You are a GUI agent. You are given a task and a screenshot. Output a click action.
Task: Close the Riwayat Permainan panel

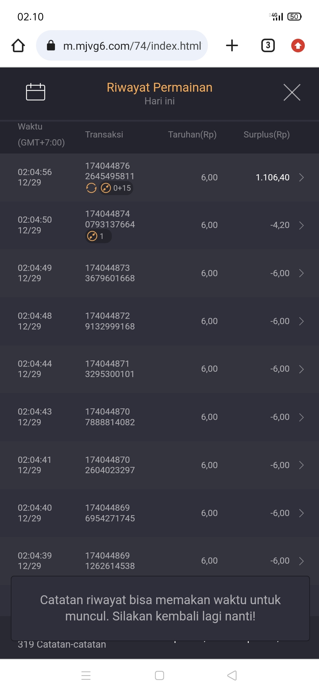(292, 92)
